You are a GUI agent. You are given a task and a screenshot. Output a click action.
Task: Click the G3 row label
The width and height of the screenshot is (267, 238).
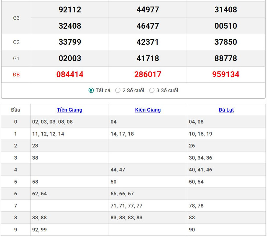click(16, 18)
